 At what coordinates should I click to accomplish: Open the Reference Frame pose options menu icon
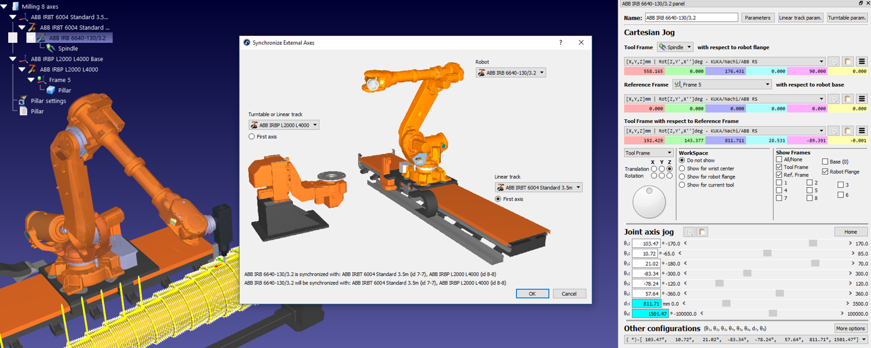[x=862, y=98]
